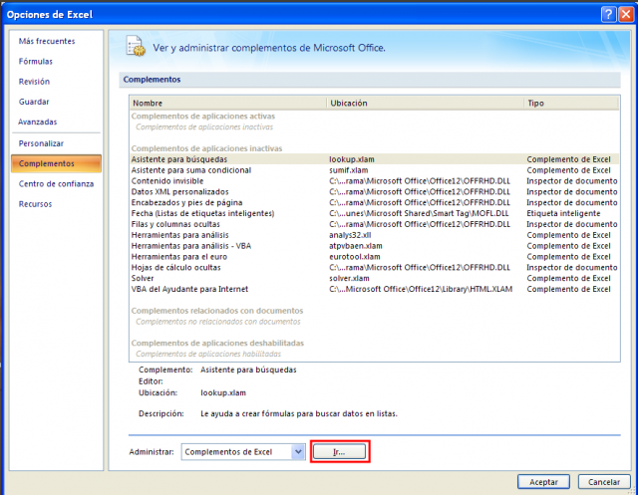Open the Centro de confianza category
Viewport: 638px width, 495px height.
pos(56,183)
